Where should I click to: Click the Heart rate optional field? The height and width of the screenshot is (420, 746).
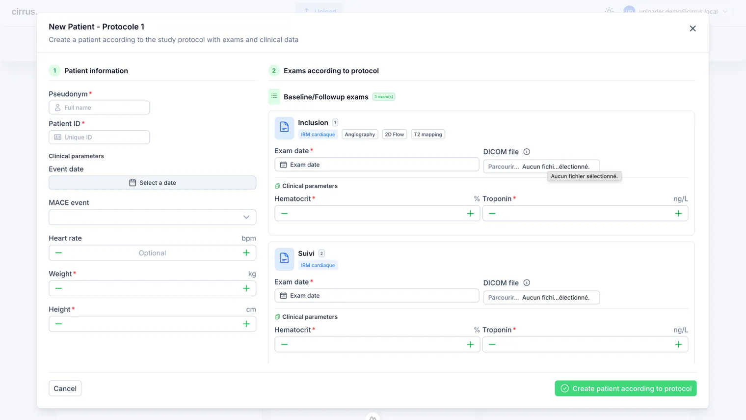pos(152,253)
